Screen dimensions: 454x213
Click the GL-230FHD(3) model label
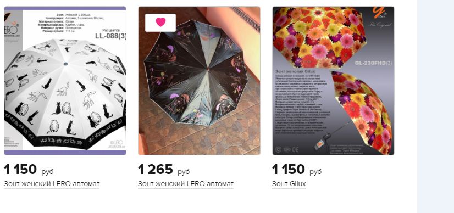point(373,63)
